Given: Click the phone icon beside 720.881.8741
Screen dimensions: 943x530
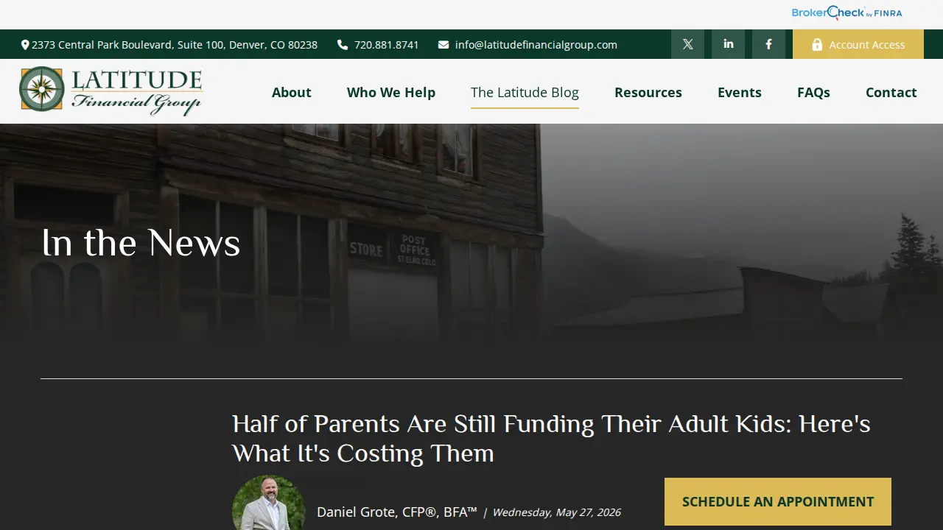Looking at the screenshot, I should (x=343, y=45).
